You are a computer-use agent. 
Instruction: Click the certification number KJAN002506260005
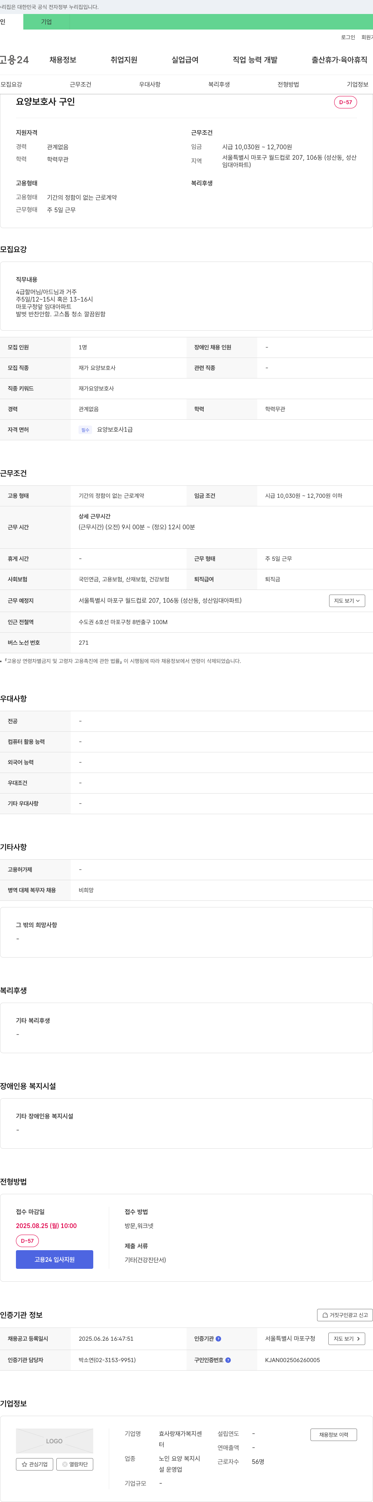click(x=292, y=1360)
